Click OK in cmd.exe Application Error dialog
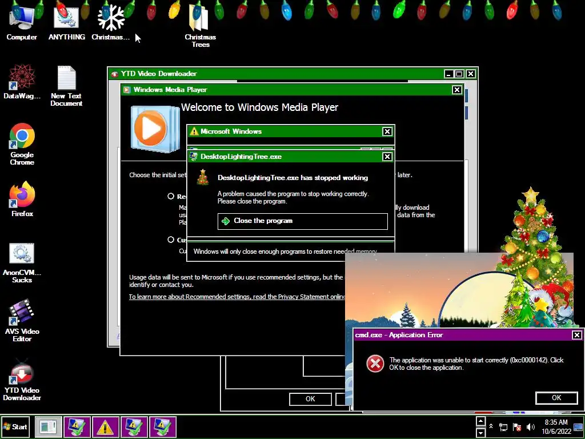 click(x=556, y=398)
